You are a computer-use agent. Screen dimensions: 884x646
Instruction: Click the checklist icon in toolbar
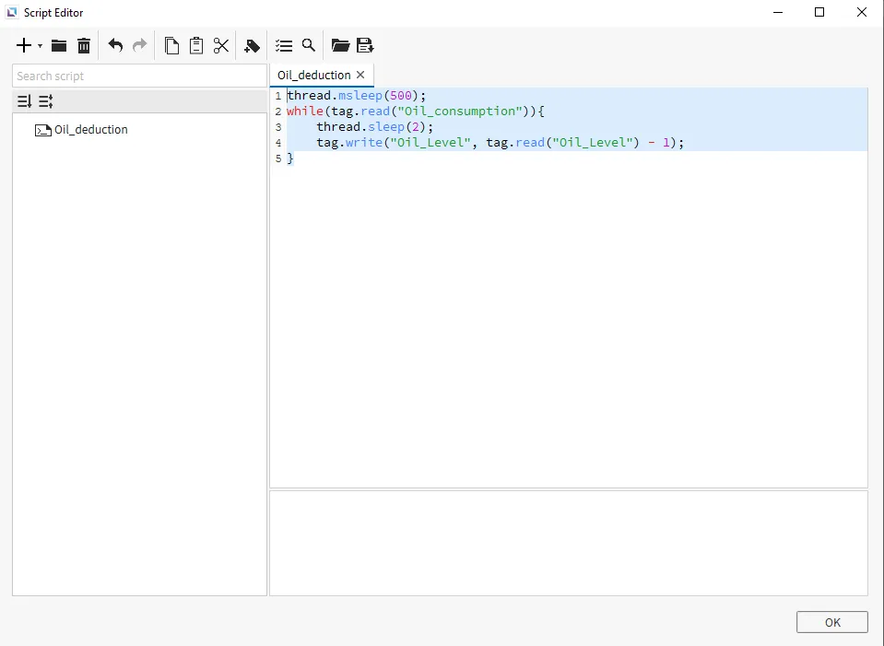pos(284,45)
